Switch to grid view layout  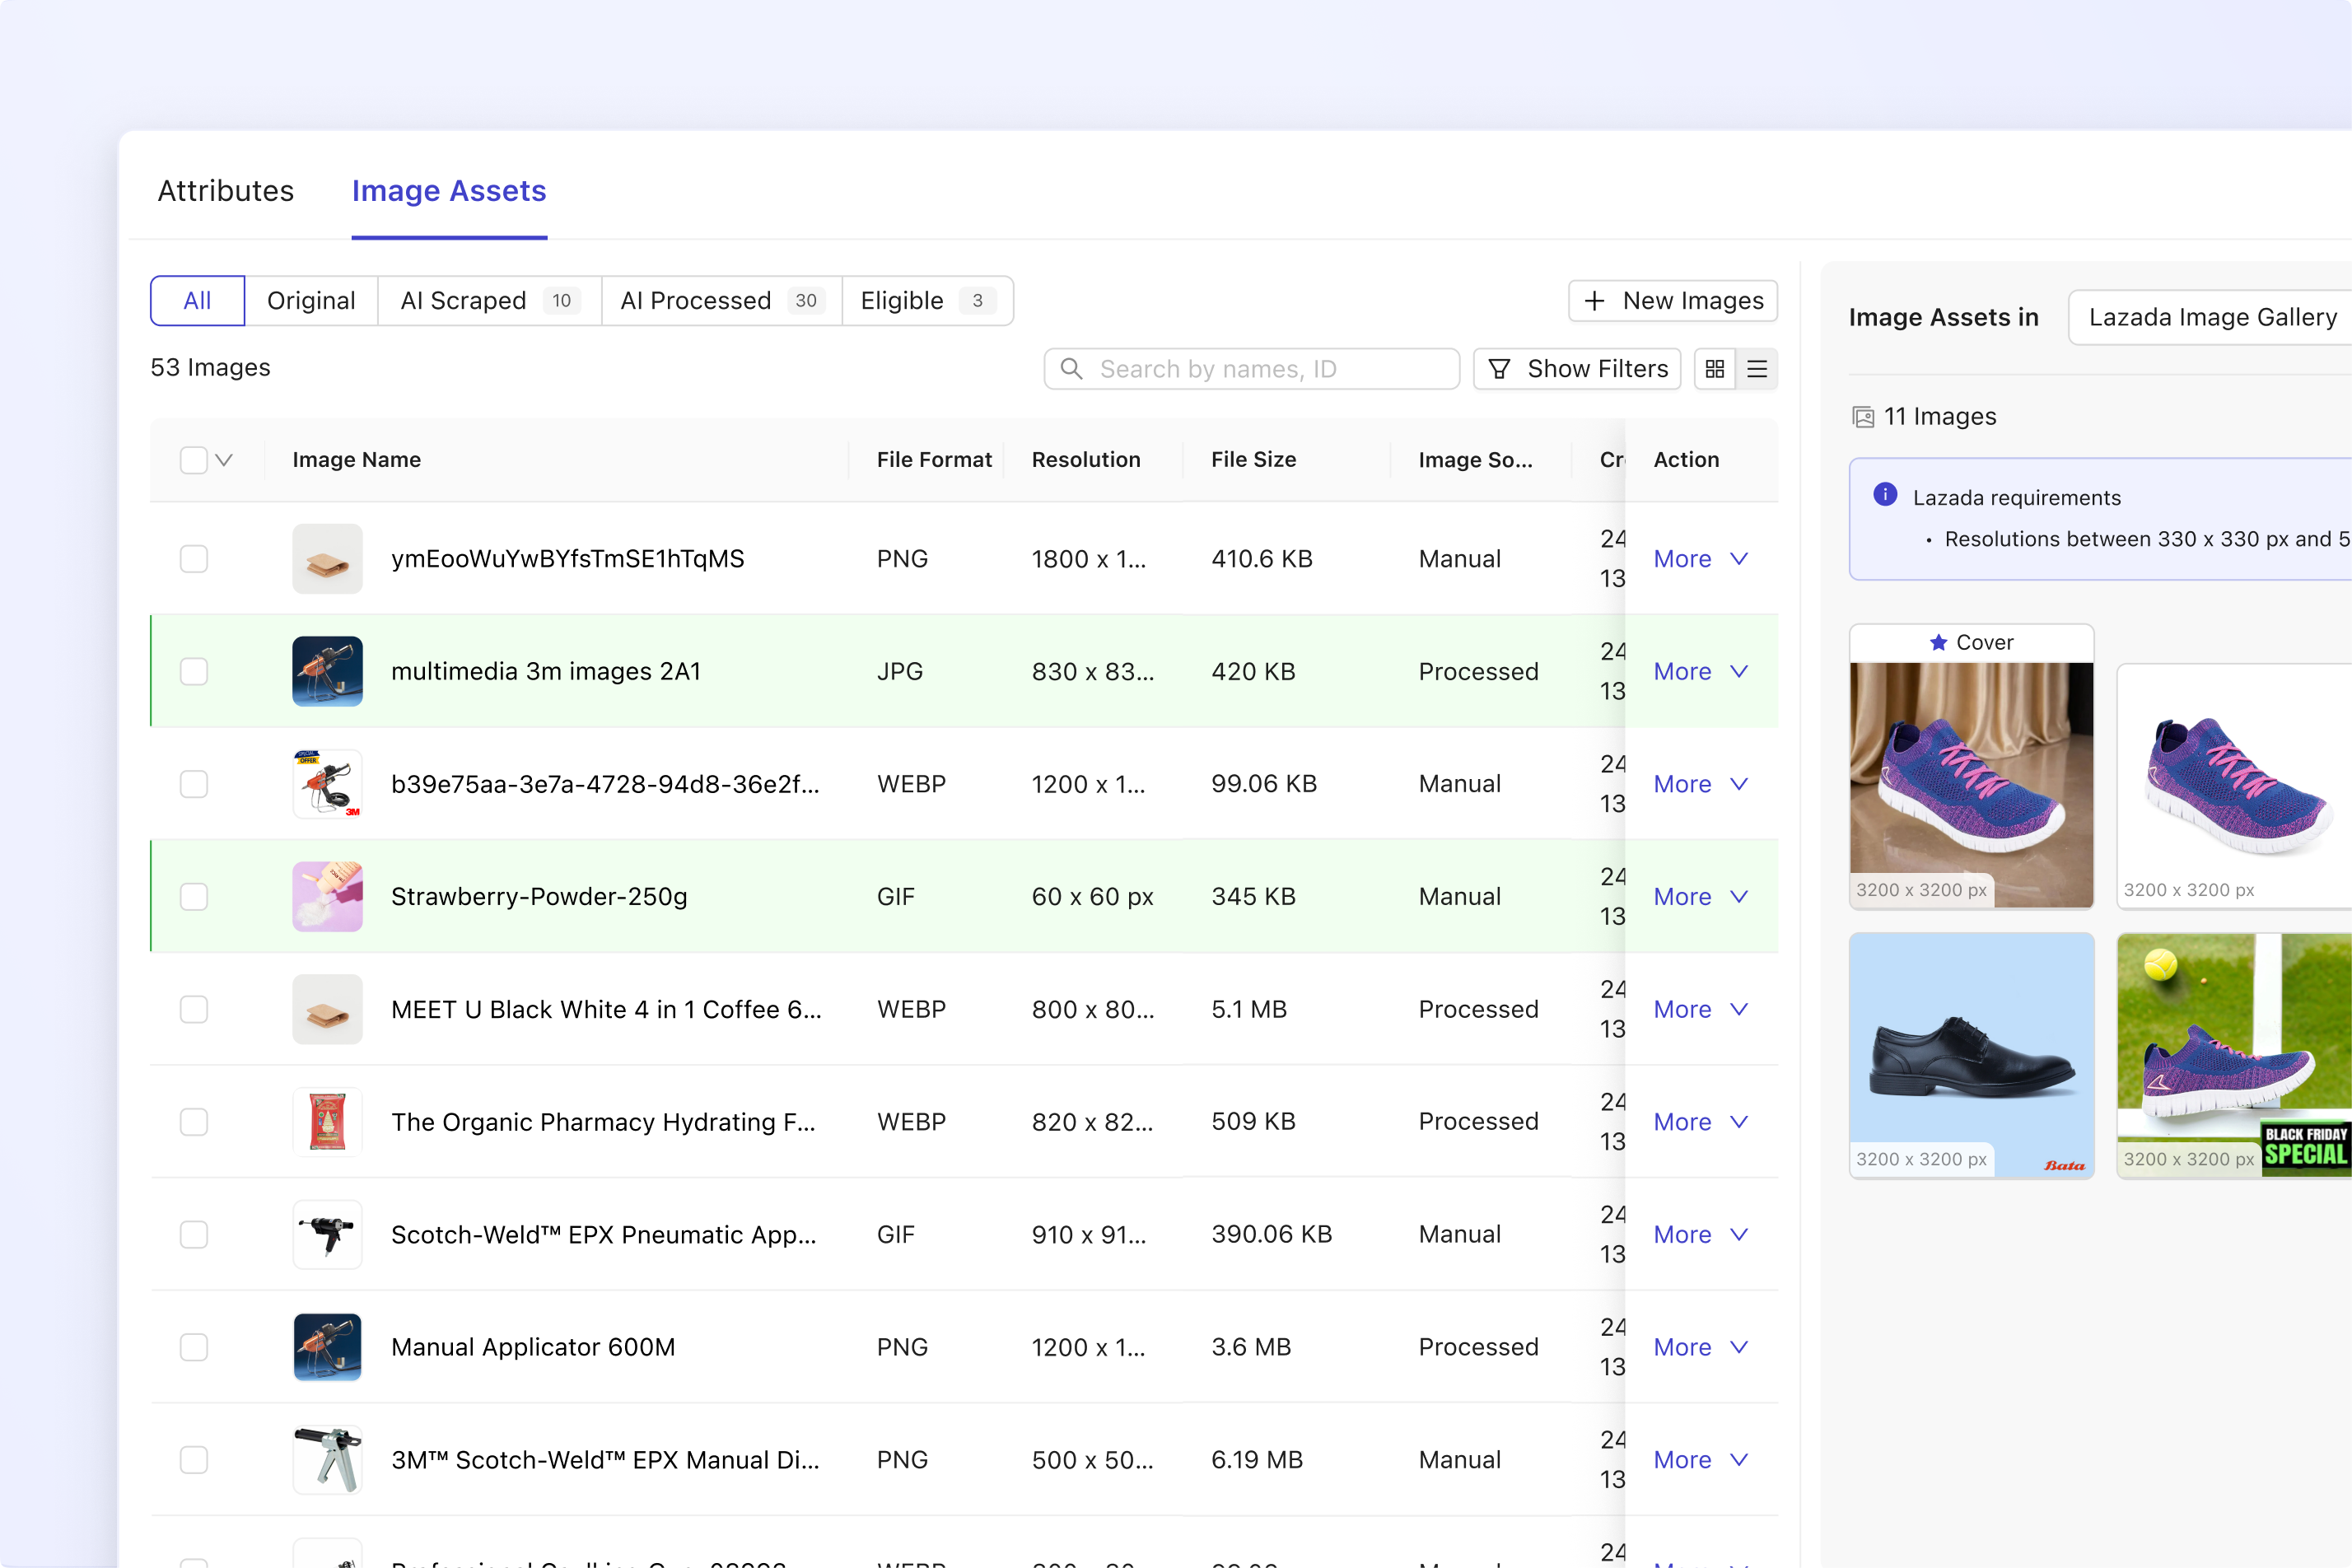(1714, 368)
